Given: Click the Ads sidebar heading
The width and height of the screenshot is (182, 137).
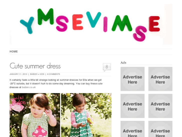Looking at the screenshot, I should coord(123,63).
